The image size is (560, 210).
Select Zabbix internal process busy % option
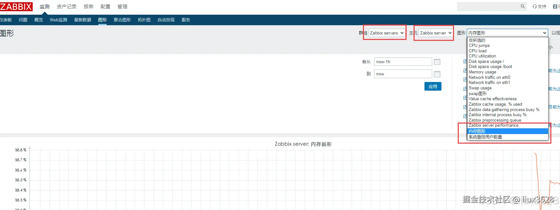click(507, 115)
